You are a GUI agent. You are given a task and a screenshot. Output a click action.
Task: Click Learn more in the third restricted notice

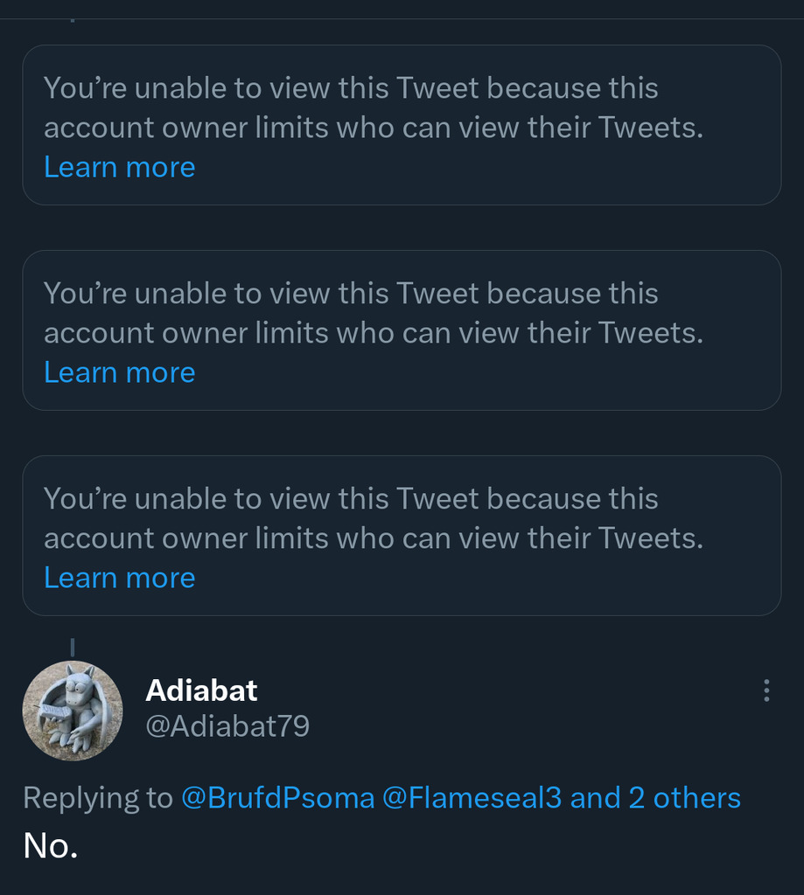click(120, 578)
